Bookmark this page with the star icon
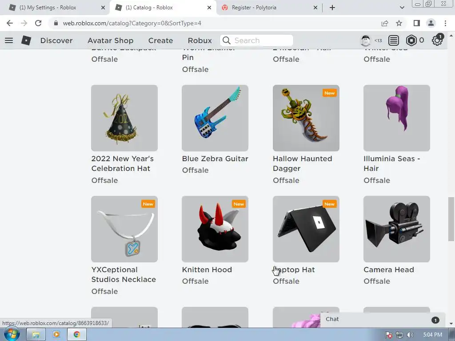 (x=399, y=23)
